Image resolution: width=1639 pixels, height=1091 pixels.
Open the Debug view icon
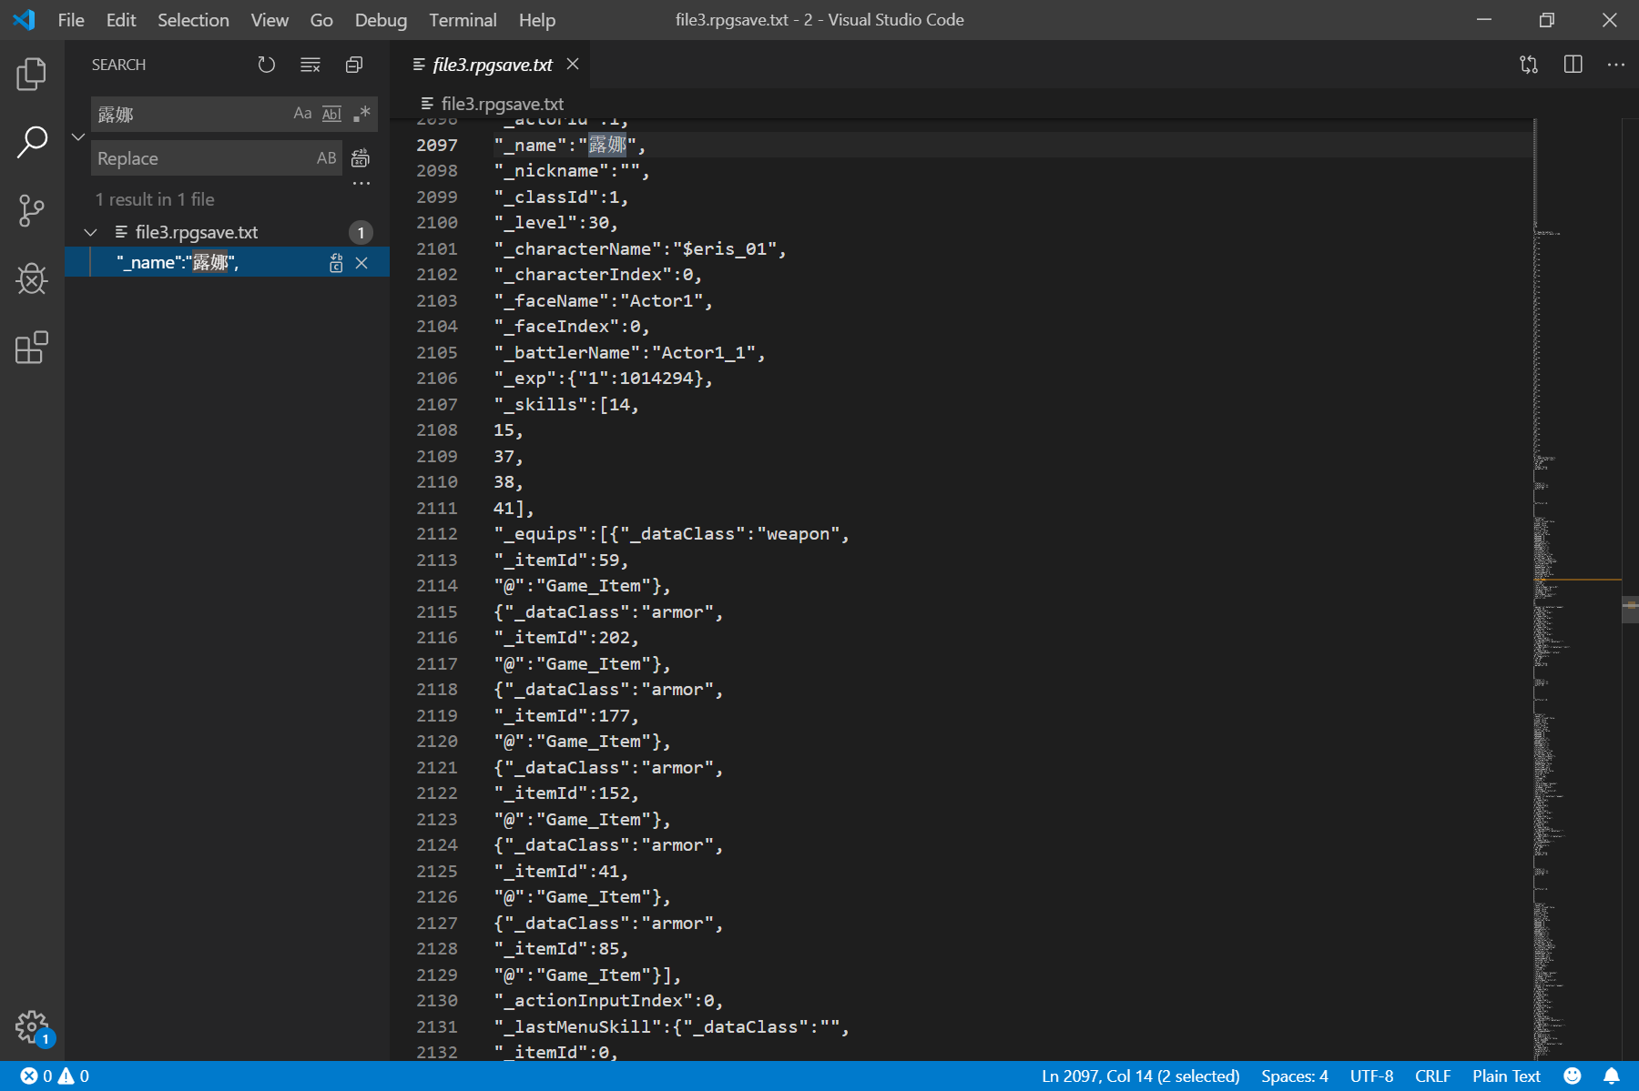pos(32,278)
